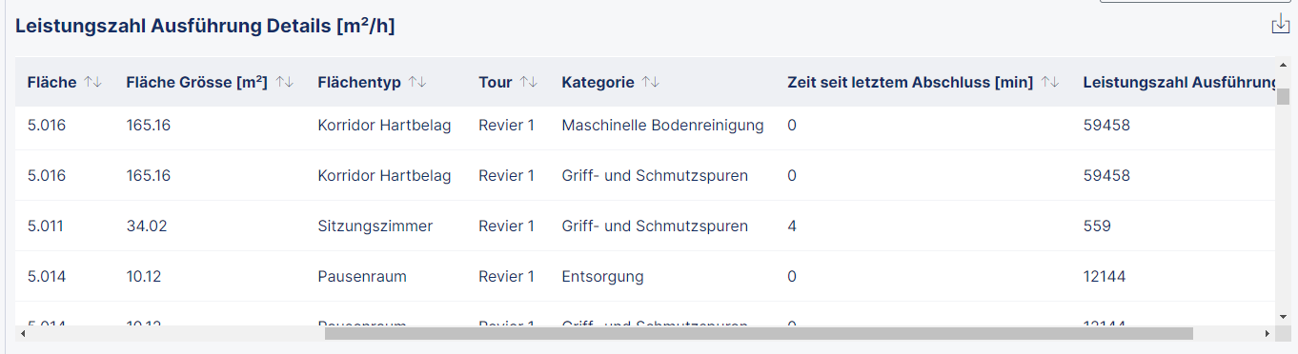This screenshot has height=354, width=1298.
Task: Click horizontal scrollbar left arrow
Action: (x=22, y=334)
